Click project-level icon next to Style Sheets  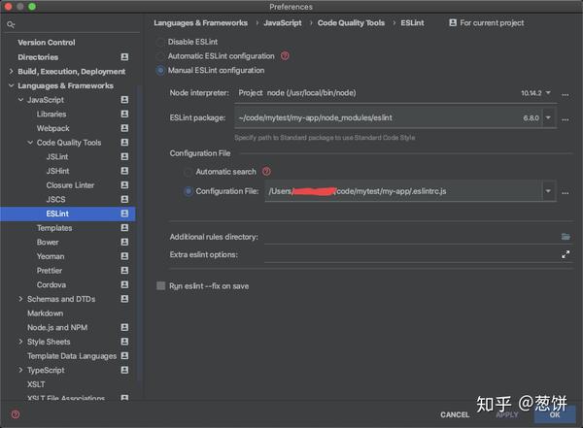click(x=124, y=342)
